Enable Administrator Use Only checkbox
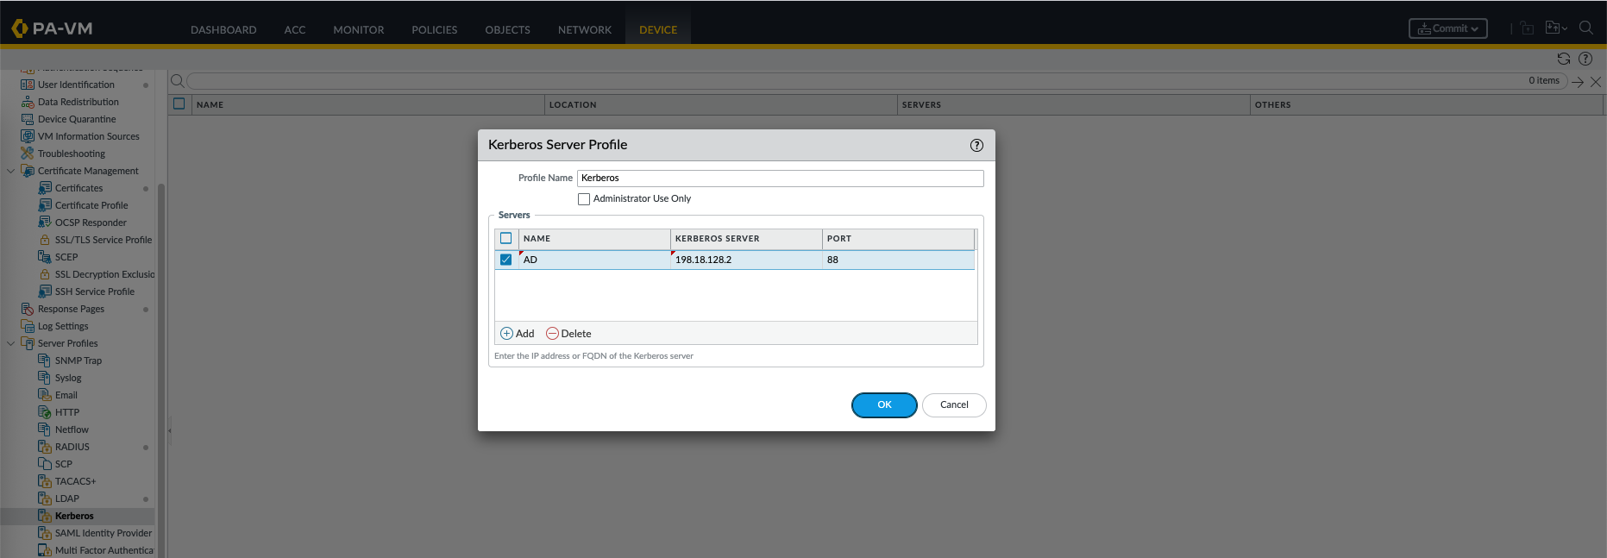Viewport: 1607px width, 558px height. (x=584, y=199)
